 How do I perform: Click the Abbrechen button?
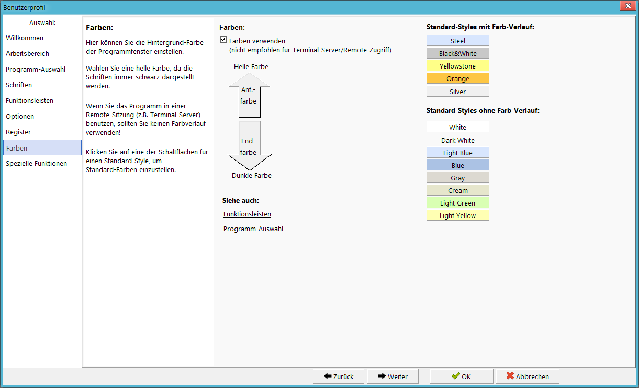[528, 376]
